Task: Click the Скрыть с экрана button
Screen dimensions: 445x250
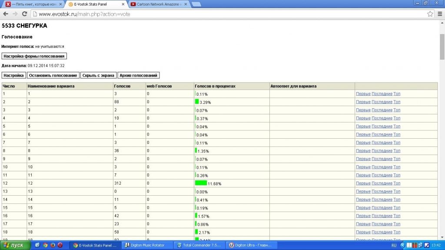Action: point(98,75)
